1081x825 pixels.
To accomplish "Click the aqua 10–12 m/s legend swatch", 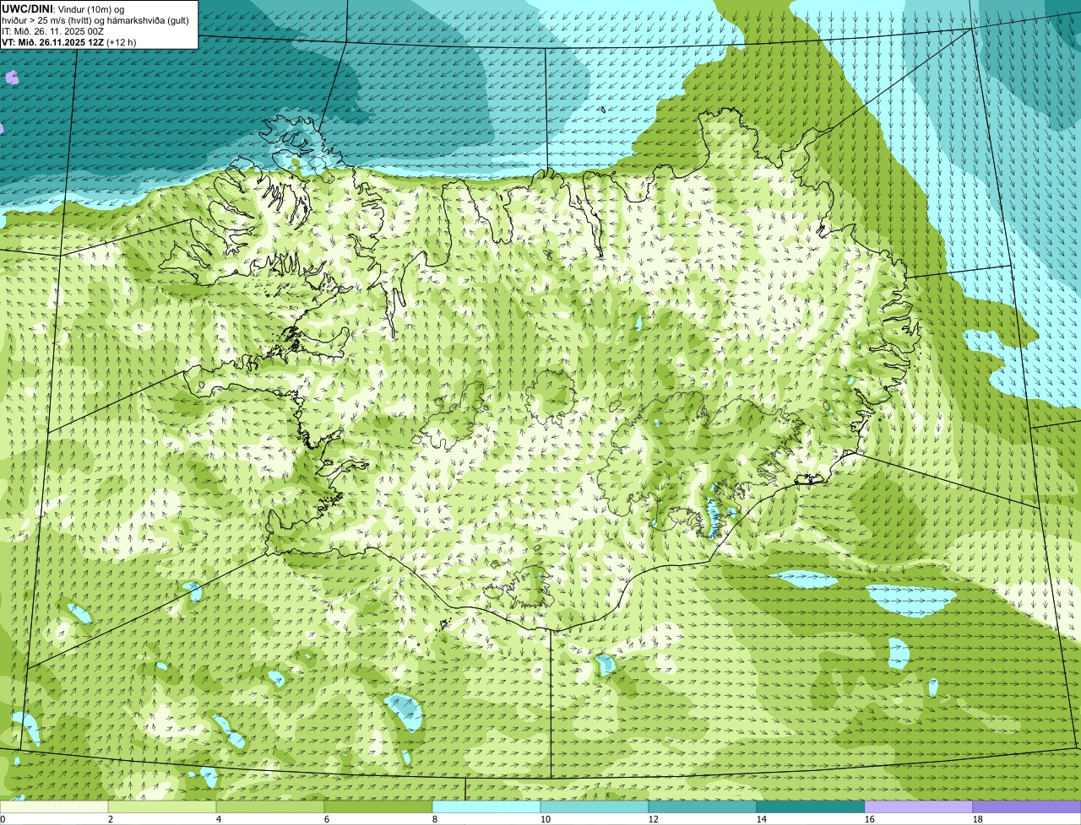I will pyautogui.click(x=595, y=807).
